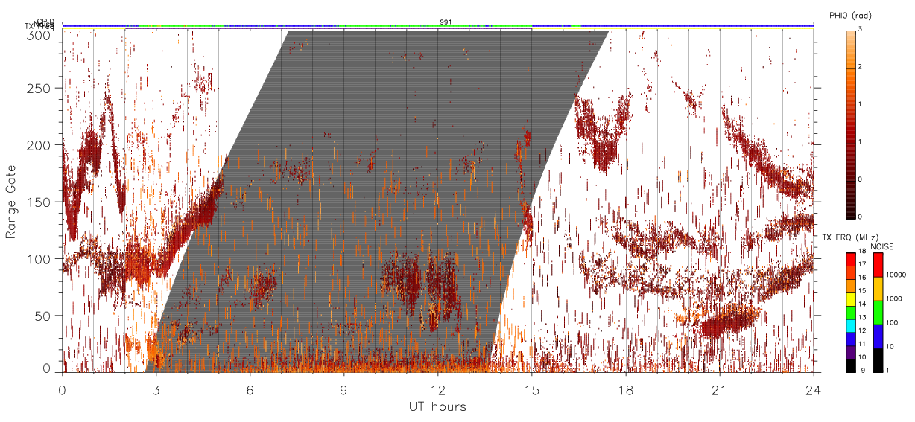Click the '17' label on TX FRQ legend
The width and height of the screenshot is (915, 422).
tap(862, 265)
